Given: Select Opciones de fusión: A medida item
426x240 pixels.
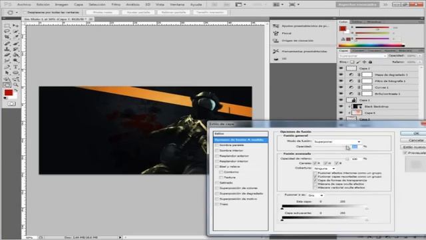Looking at the screenshot, I should pos(241,140).
